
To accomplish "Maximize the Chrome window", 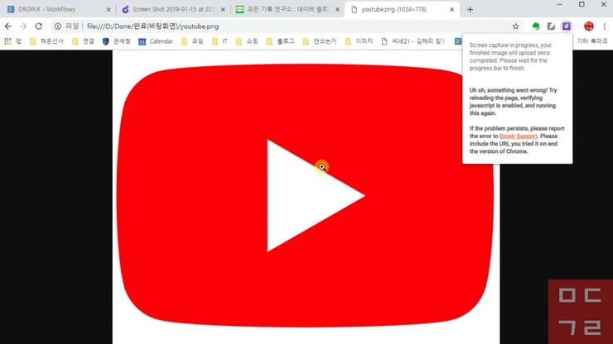I will click(x=582, y=4).
